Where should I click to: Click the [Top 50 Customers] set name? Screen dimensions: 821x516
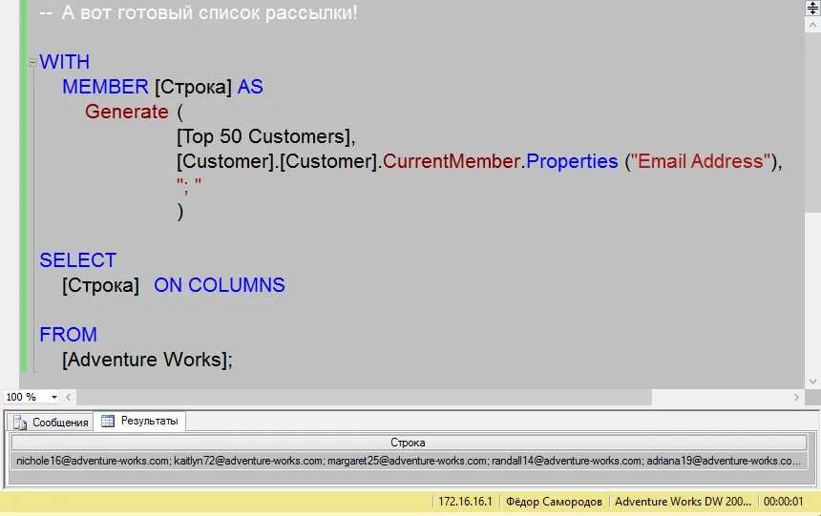click(263, 136)
